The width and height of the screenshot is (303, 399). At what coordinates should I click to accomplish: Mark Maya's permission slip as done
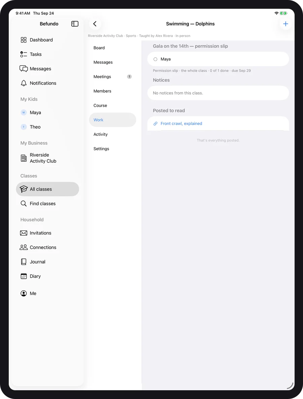155,59
